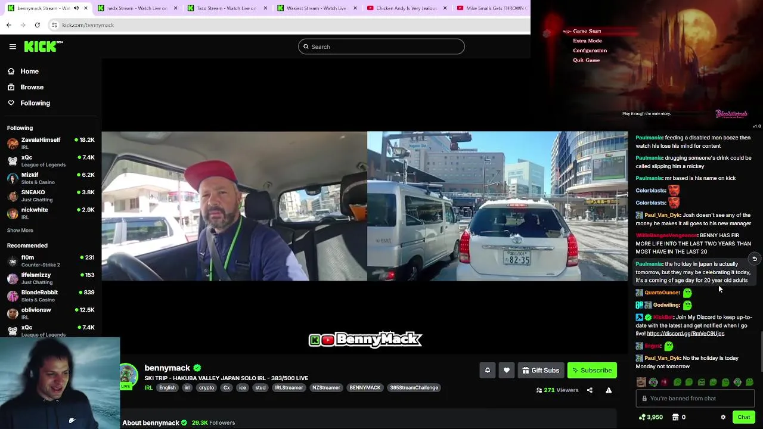The height and width of the screenshot is (429, 763).
Task: Mute the bennymack tab via speaker icon
Action: coord(76,8)
